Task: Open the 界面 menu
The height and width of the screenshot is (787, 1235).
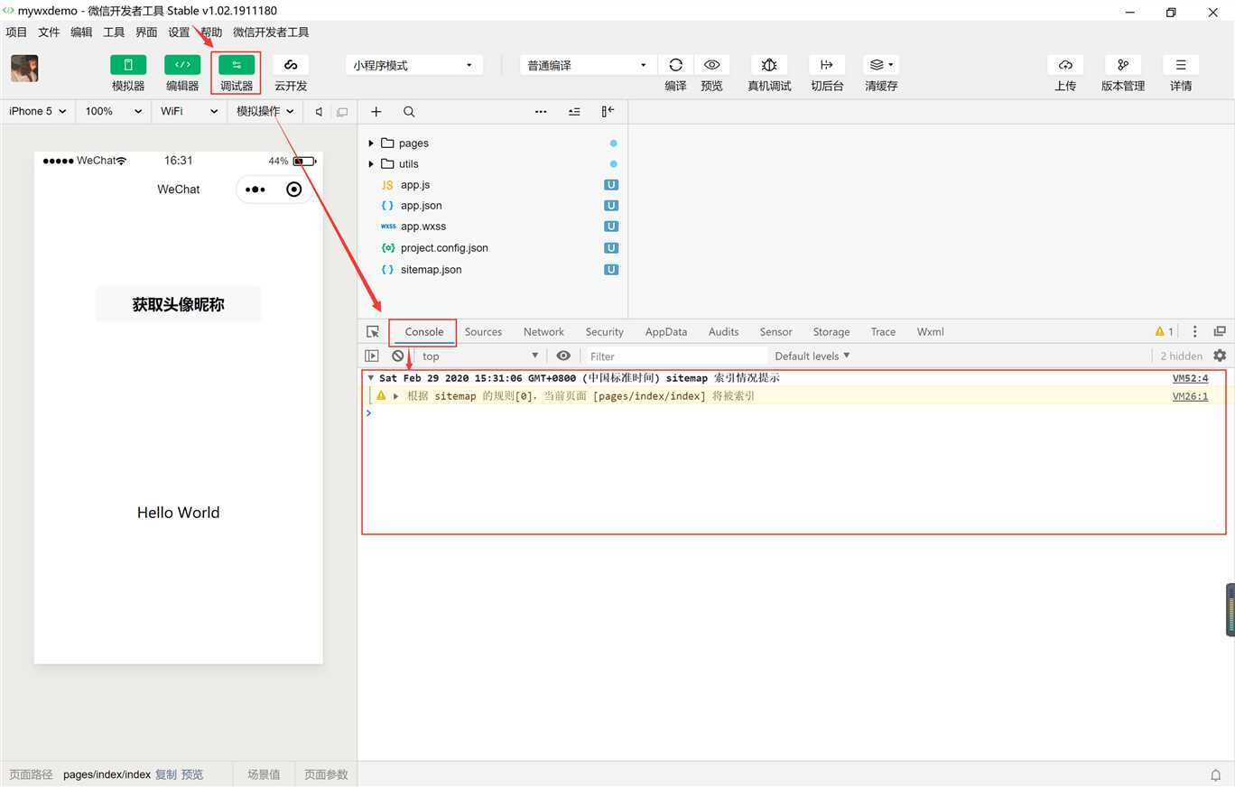Action: point(146,32)
